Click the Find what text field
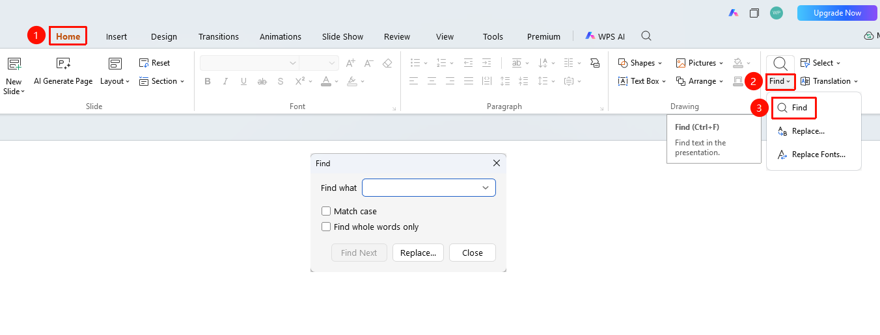This screenshot has height=335, width=880. (429, 188)
